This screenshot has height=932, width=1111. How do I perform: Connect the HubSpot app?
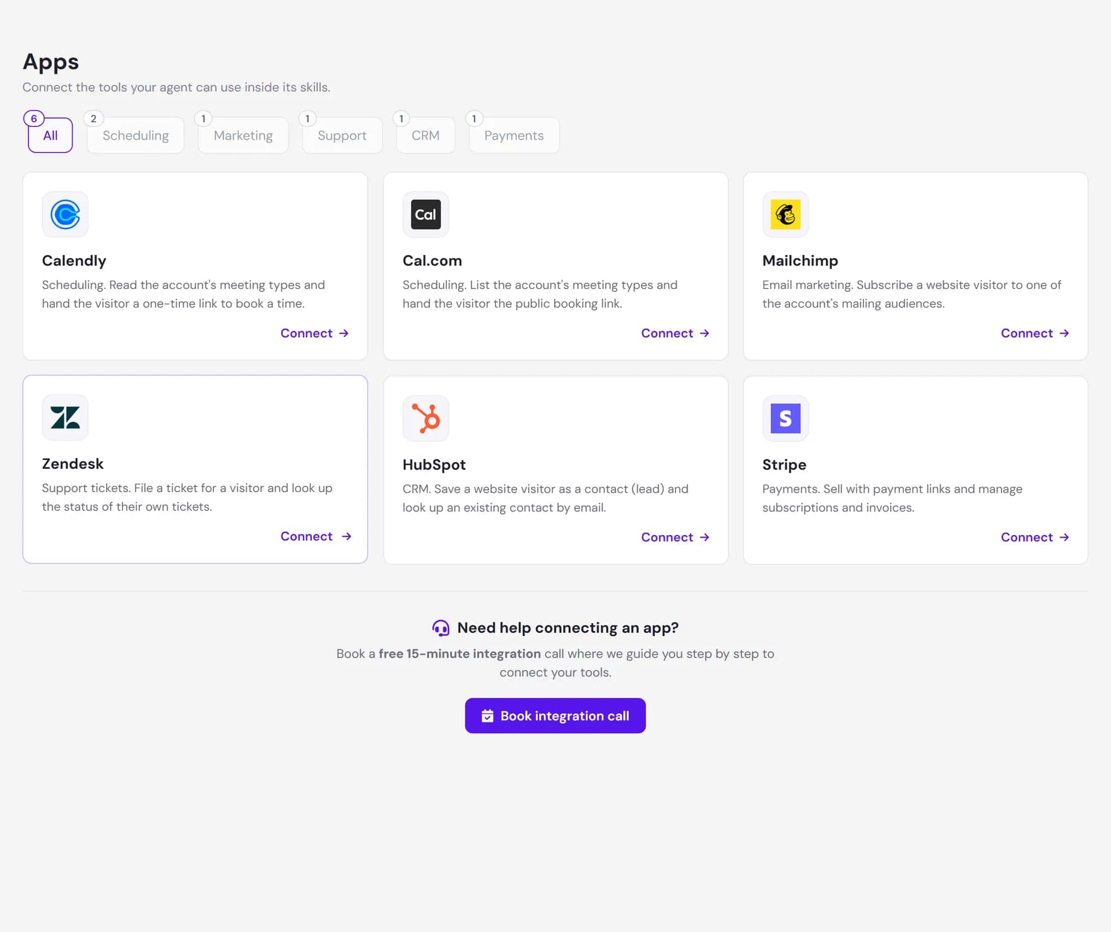[675, 537]
